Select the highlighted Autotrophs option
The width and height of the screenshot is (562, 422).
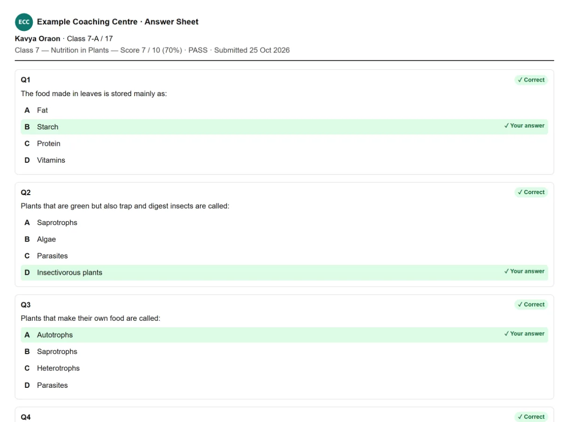click(x=284, y=335)
